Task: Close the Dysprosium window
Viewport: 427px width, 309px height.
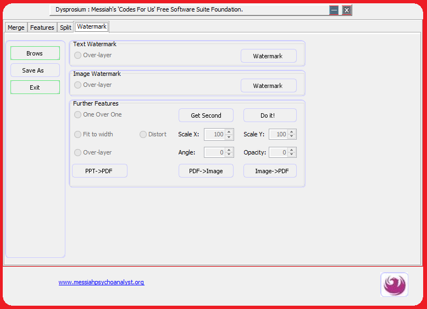Action: (346, 10)
